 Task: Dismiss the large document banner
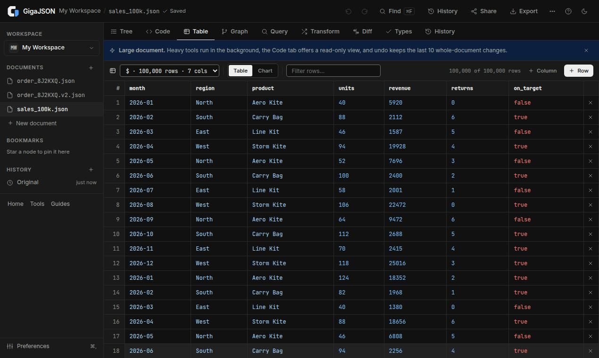point(586,50)
